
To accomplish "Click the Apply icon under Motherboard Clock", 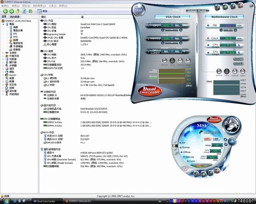I will pyautogui.click(x=243, y=71).
